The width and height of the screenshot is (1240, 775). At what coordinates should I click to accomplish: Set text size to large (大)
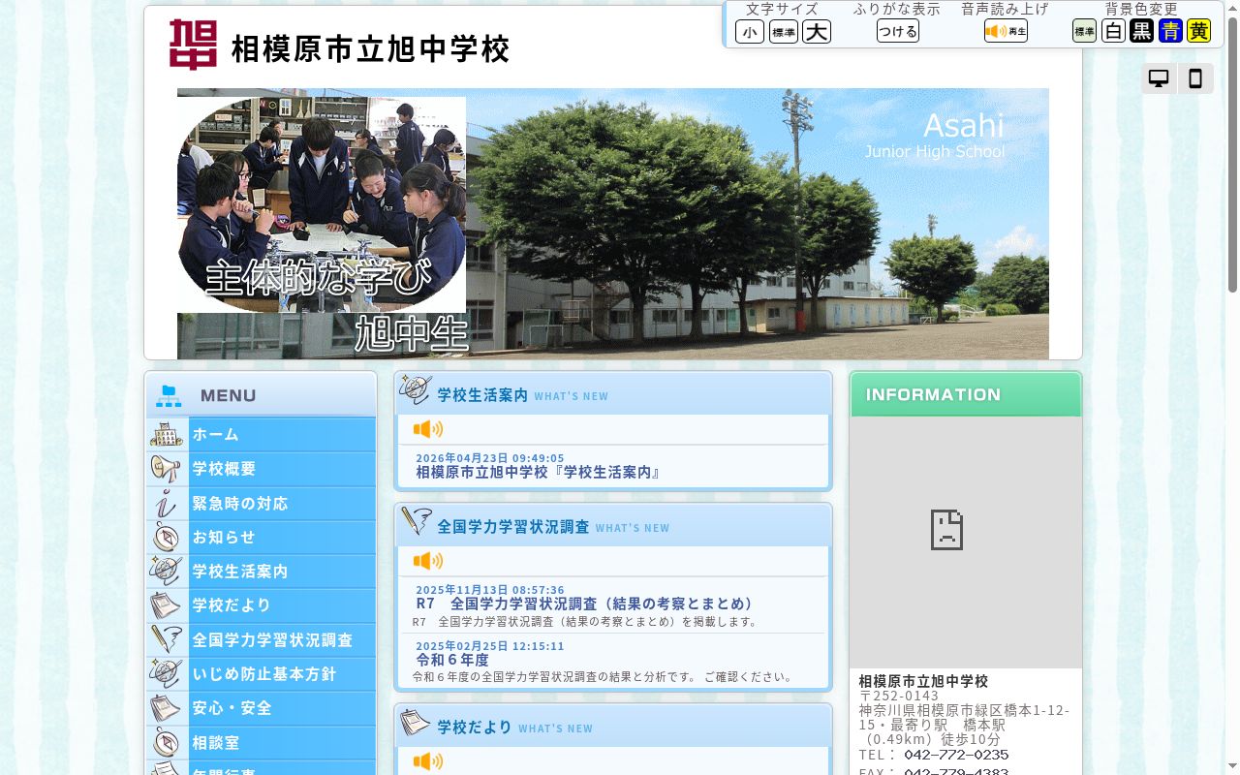pyautogui.click(x=817, y=32)
